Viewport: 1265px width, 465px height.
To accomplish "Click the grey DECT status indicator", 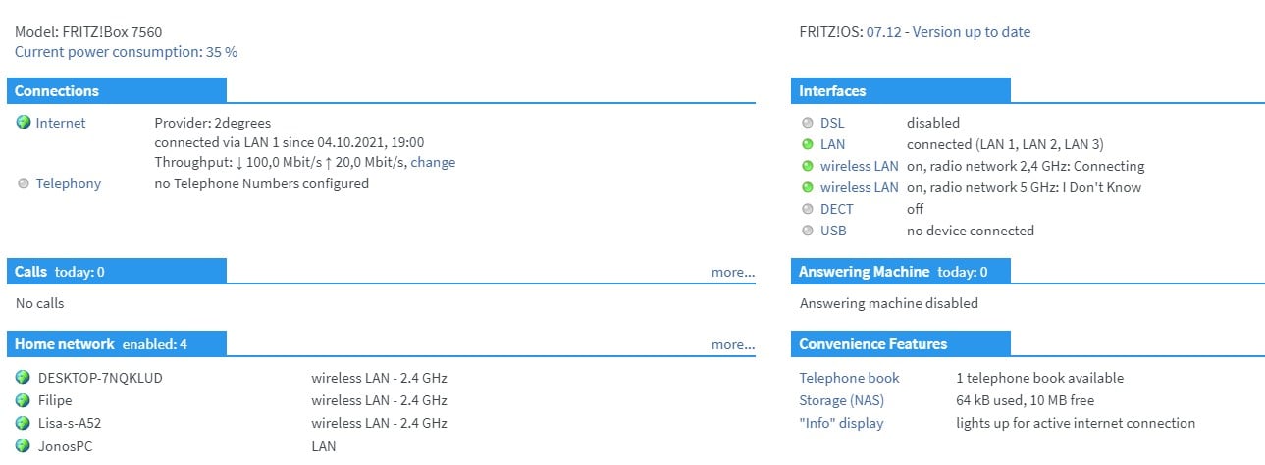I will [808, 209].
